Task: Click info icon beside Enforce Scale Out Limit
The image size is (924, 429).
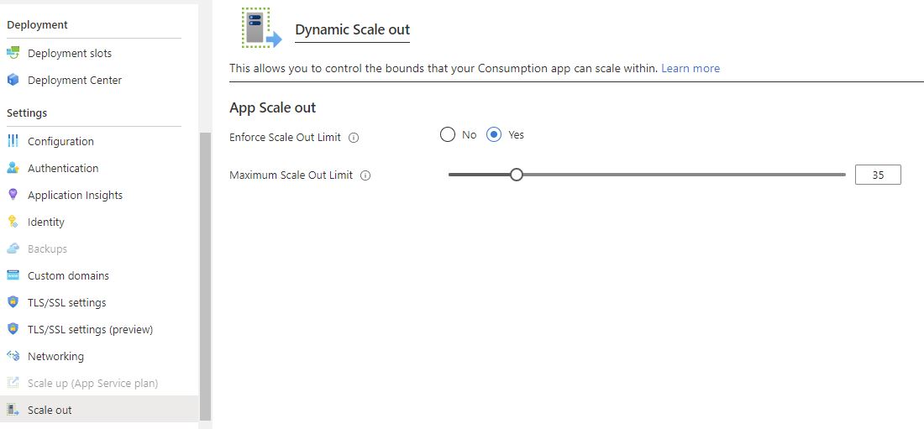Action: click(x=354, y=138)
